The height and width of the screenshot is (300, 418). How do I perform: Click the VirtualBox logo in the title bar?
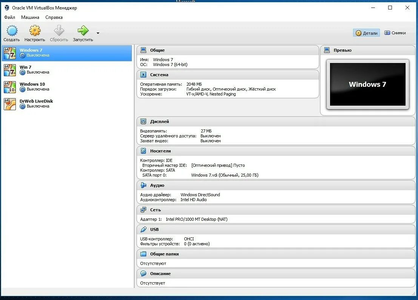[7, 8]
